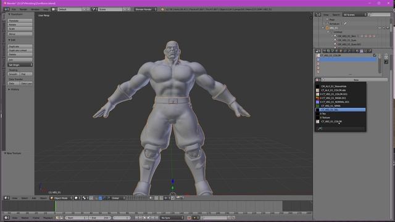The width and height of the screenshot is (395, 222).
Task: Click the screen layout browse icon
Action: 53,9
